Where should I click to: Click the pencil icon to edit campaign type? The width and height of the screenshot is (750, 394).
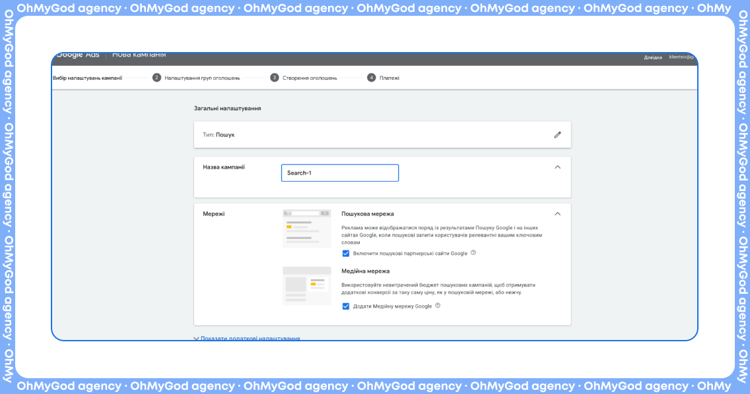(x=557, y=135)
